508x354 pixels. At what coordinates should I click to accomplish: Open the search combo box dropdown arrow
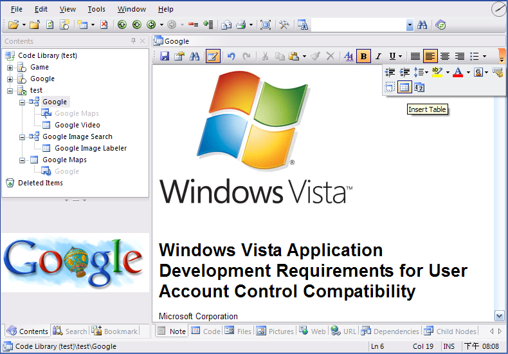(410, 25)
